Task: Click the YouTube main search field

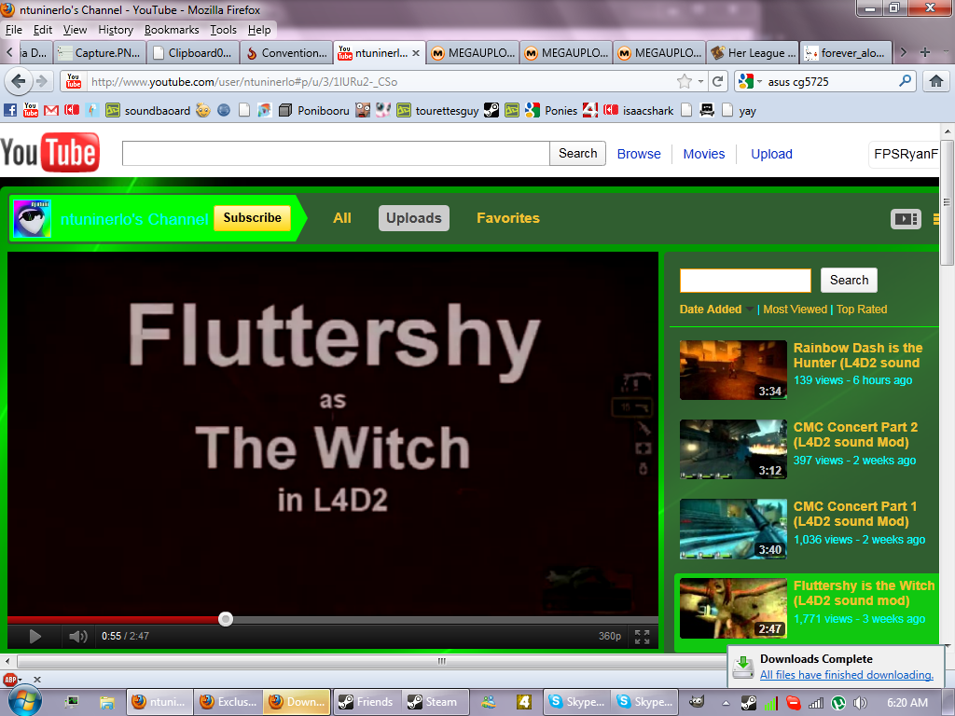Action: click(336, 154)
